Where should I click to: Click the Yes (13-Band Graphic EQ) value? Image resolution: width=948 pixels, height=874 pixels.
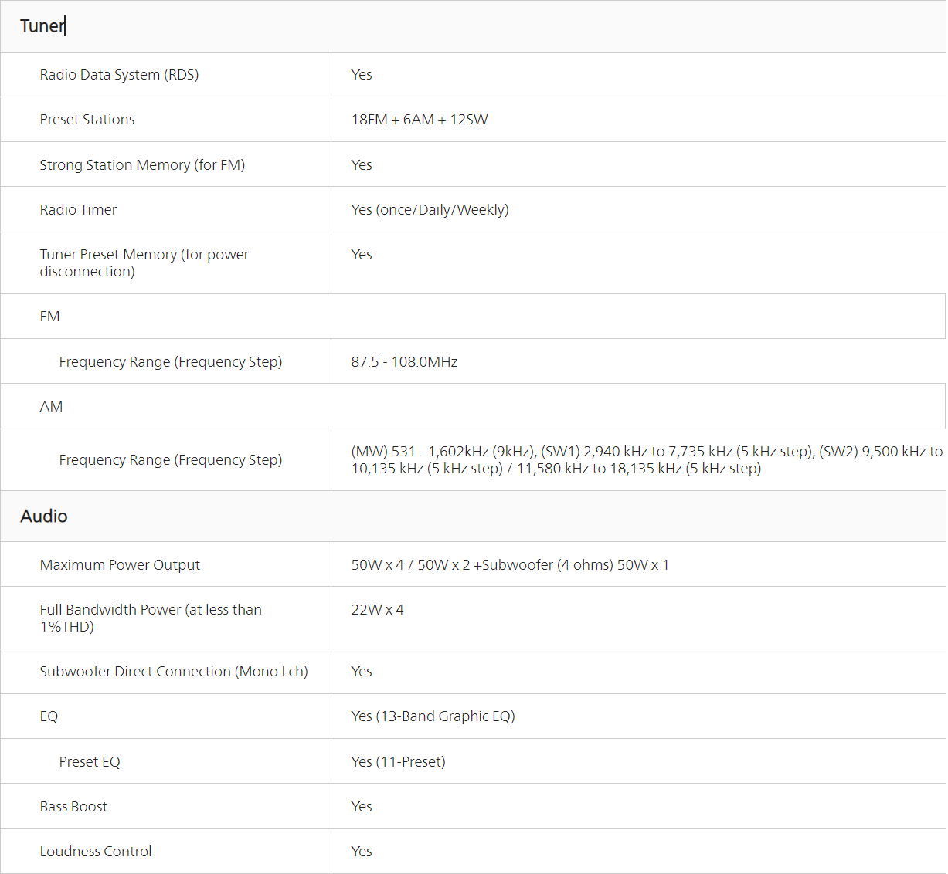(x=433, y=716)
